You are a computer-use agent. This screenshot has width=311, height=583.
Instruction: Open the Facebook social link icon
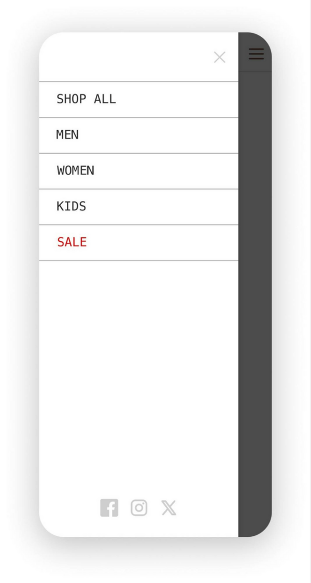click(109, 508)
